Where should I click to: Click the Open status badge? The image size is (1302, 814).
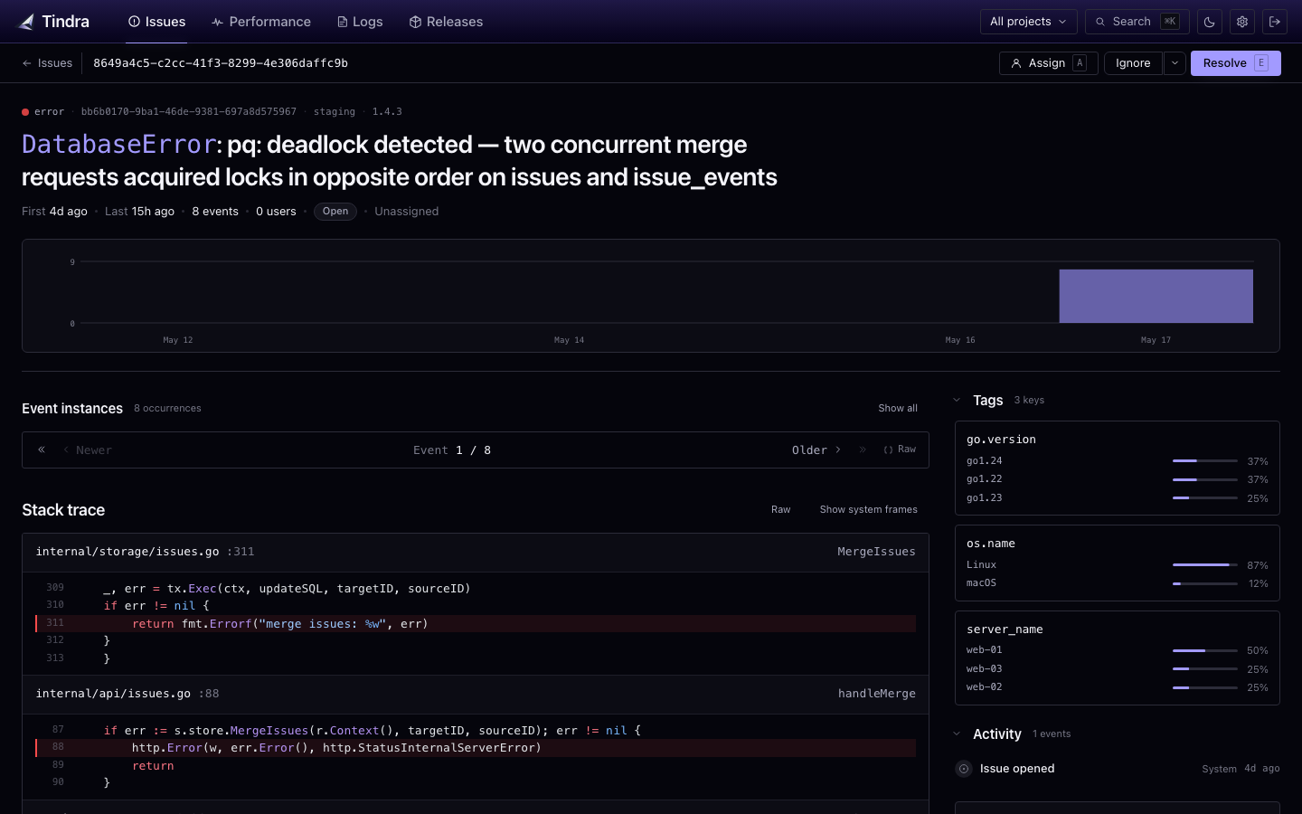335,212
